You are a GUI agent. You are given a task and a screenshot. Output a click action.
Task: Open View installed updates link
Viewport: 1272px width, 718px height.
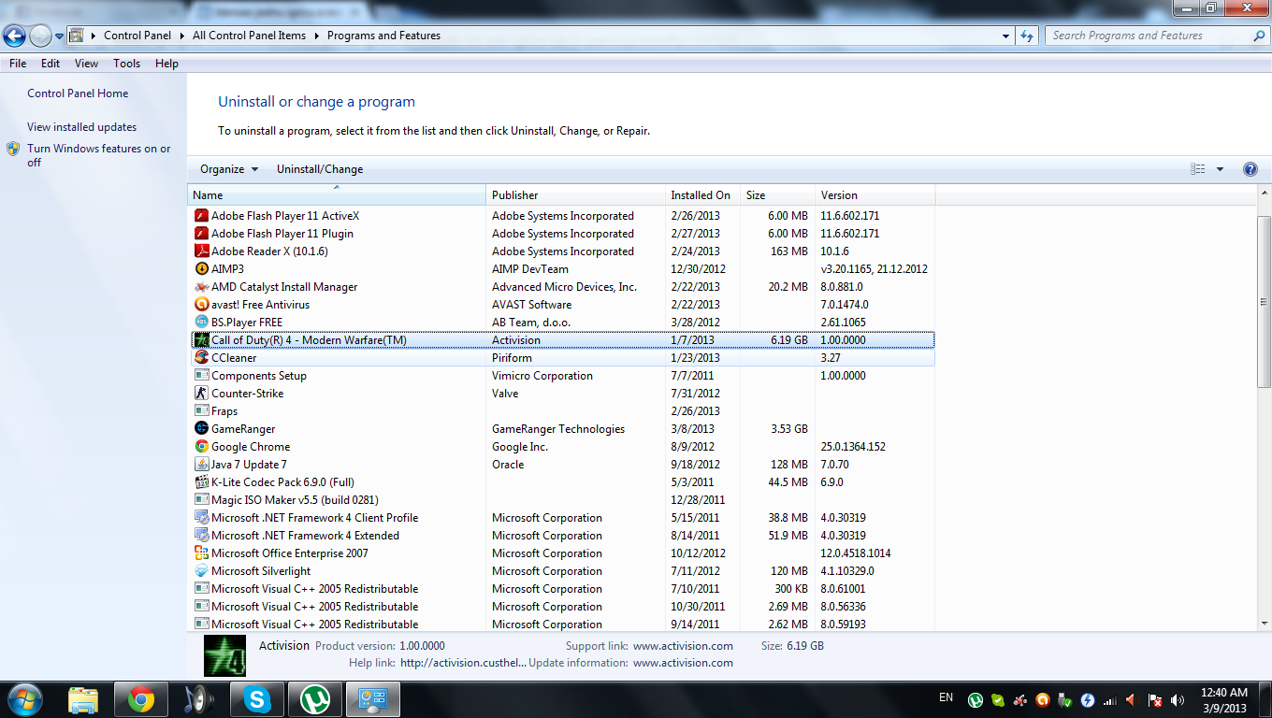[82, 127]
